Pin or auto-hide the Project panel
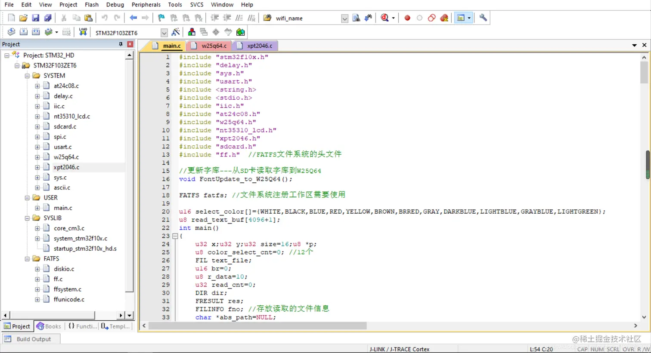The image size is (651, 353). (121, 44)
